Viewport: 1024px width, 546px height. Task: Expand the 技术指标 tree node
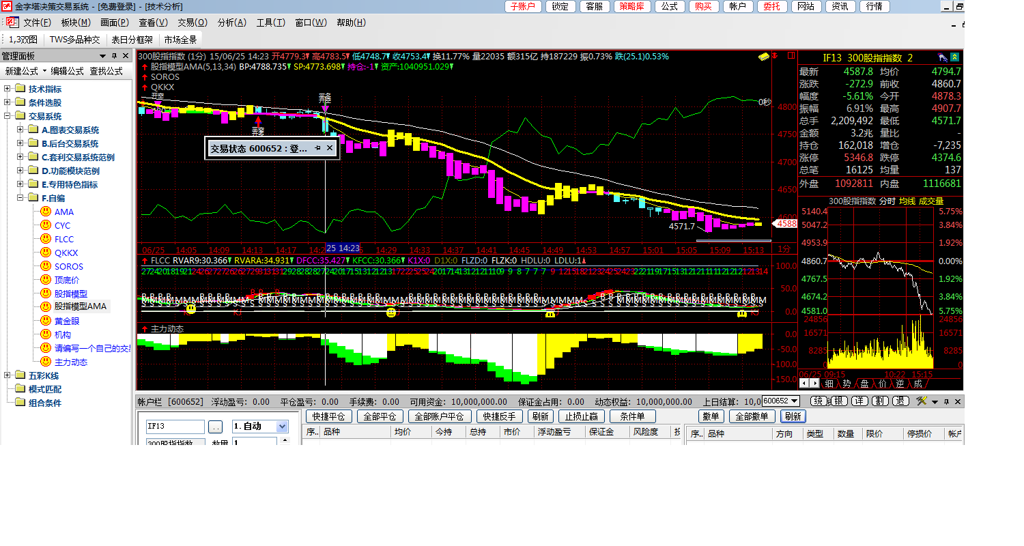pos(8,89)
